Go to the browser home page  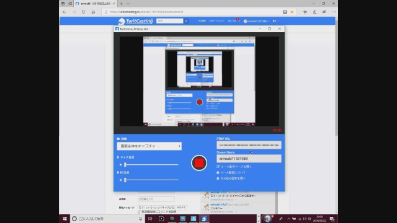93,12
